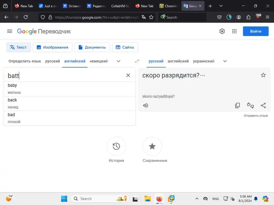
Task: Open the Windows Start menu
Action: [x=64, y=199]
